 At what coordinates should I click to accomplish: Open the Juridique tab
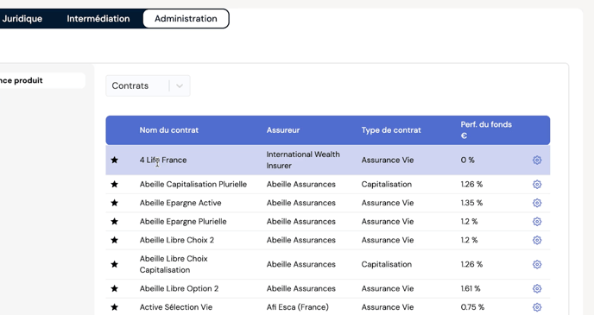[x=22, y=18]
